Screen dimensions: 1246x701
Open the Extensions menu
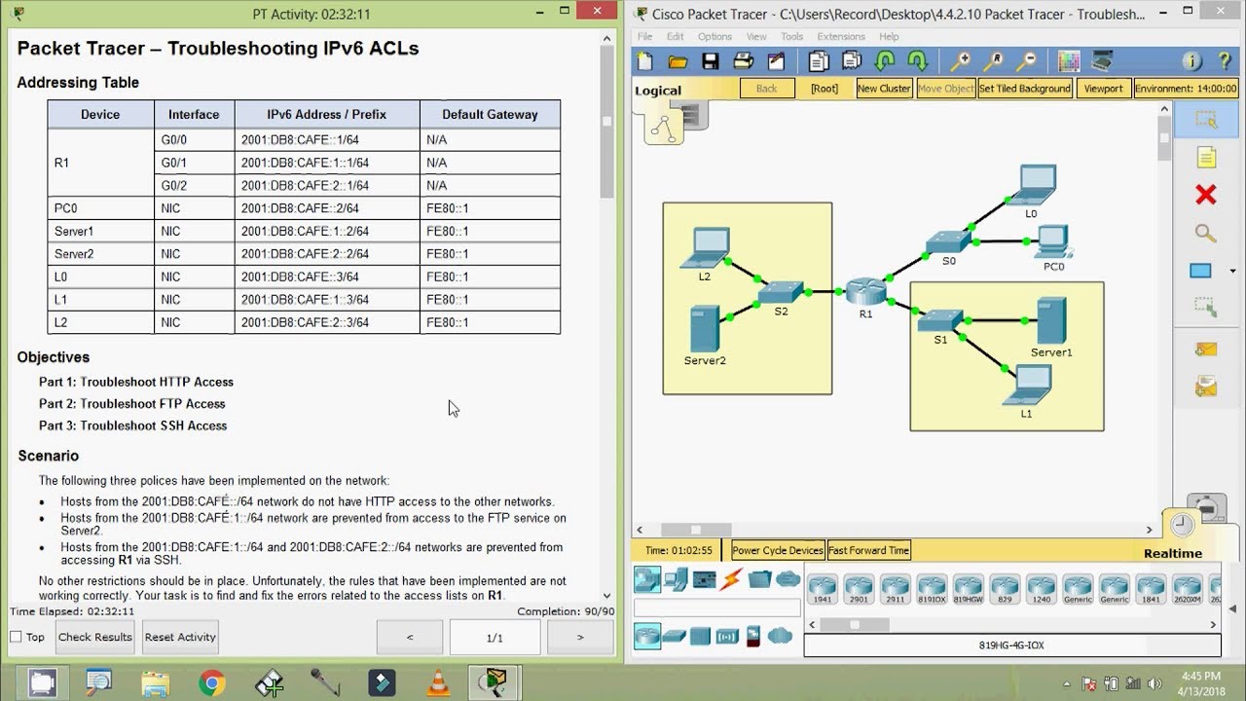point(841,36)
